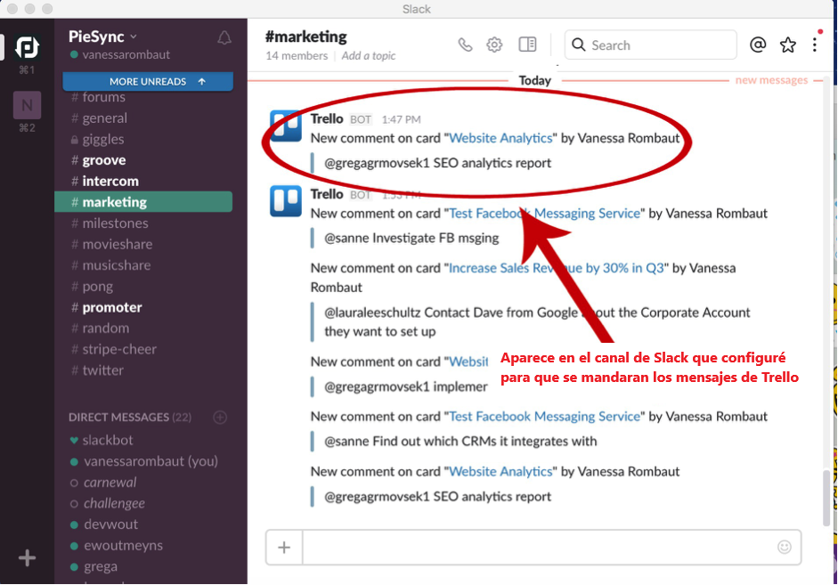The height and width of the screenshot is (585, 838).
Task: Click @lauraleeschultz Contact Dave comment
Action: (x=537, y=322)
